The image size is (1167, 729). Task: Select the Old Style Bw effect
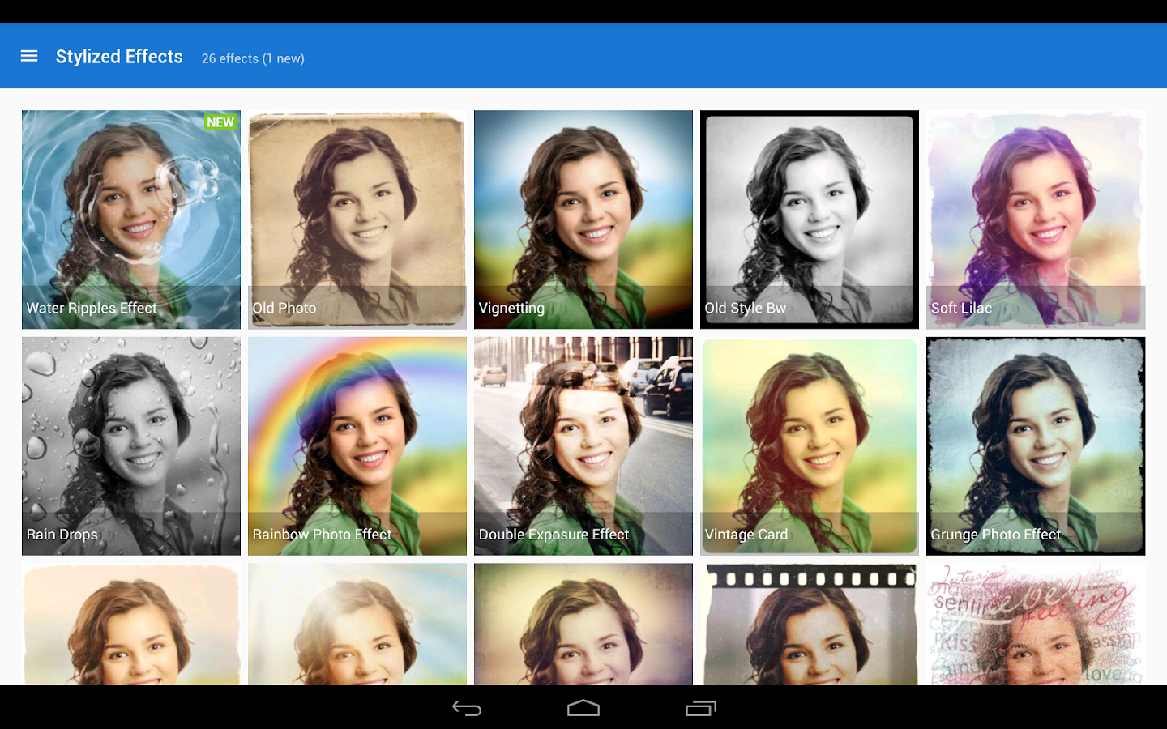[810, 220]
